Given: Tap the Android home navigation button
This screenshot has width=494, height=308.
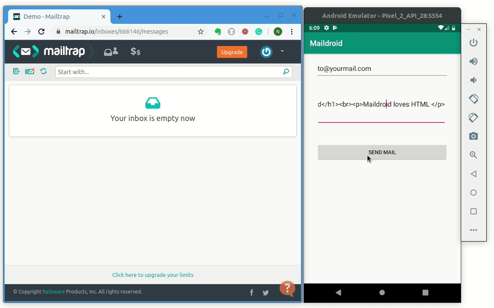Looking at the screenshot, I should pyautogui.click(x=382, y=293).
